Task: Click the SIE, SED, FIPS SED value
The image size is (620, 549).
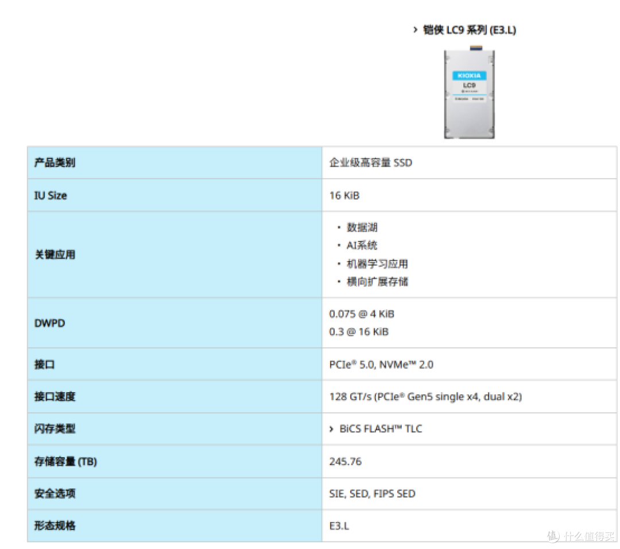Action: click(372, 494)
